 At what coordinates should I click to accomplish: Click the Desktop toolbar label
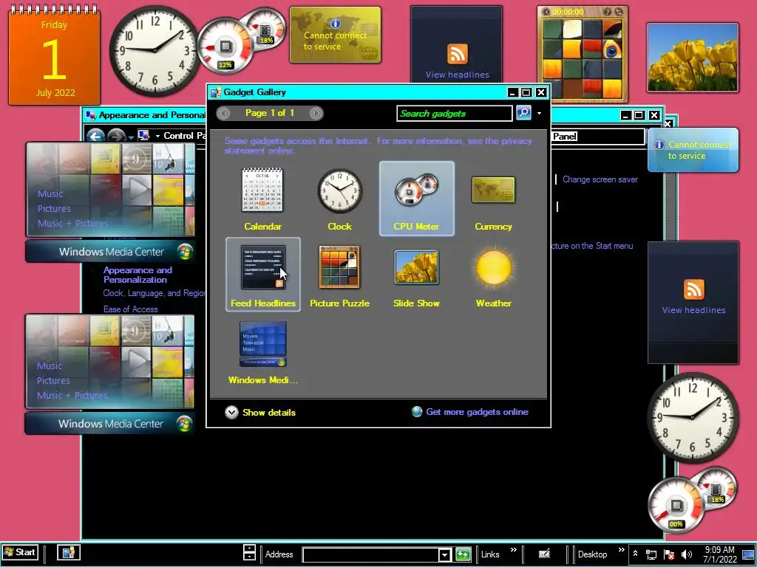tap(592, 554)
